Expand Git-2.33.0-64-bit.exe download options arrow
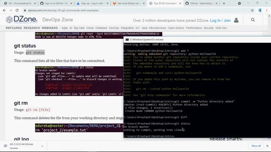This screenshot has height=152, width=271. pos(42,146)
